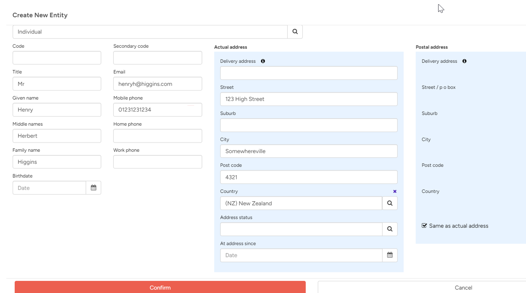Click the Postal address section heading

tap(432, 47)
